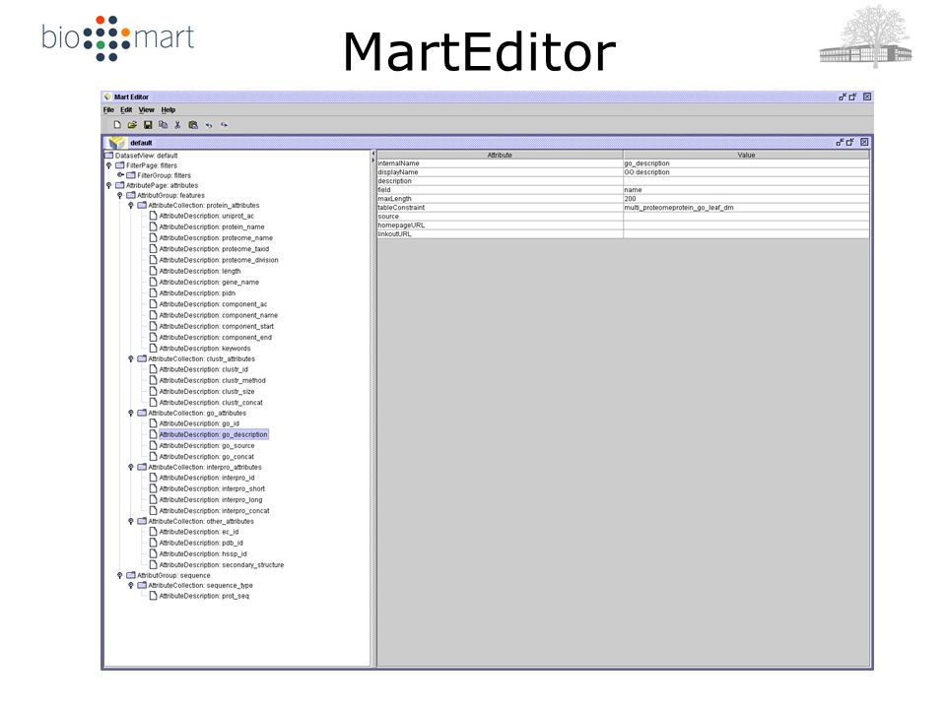Screen dimensions: 946x709
Task: Open the Help menu
Action: coord(169,109)
